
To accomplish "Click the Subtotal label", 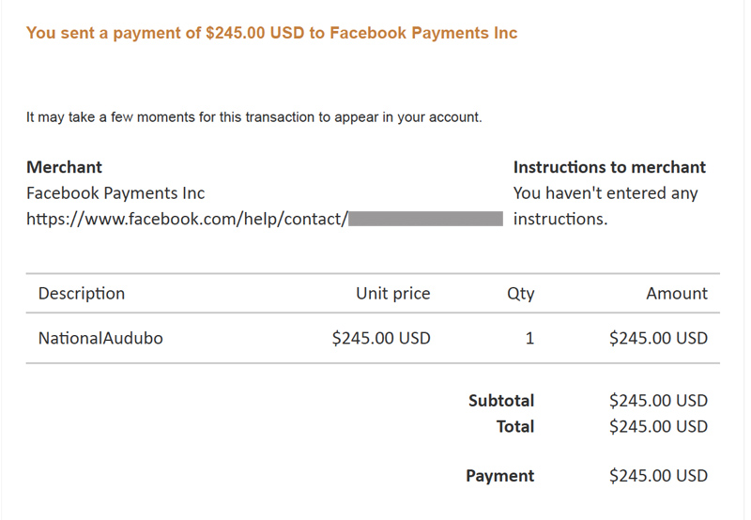I will tap(501, 401).
